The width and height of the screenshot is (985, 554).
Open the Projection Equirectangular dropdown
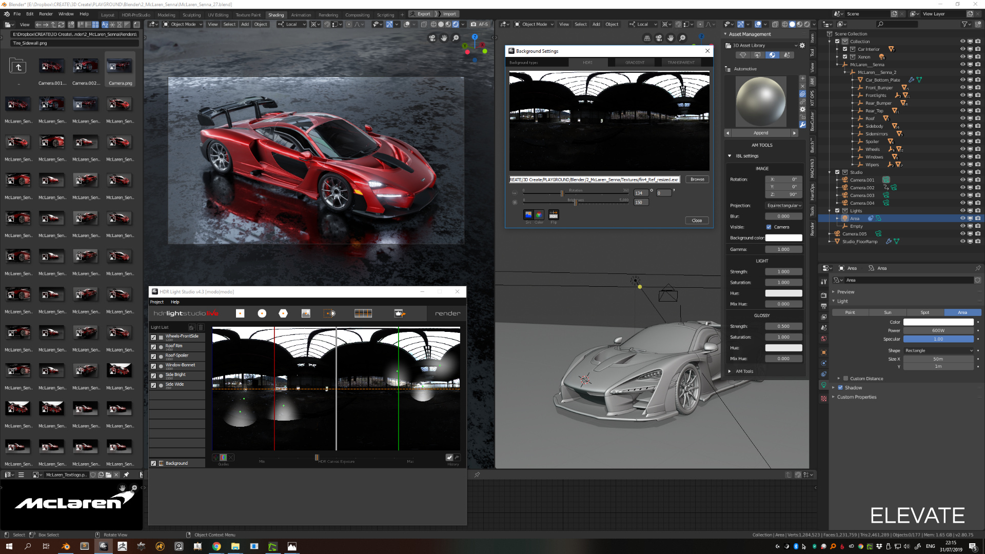point(783,206)
